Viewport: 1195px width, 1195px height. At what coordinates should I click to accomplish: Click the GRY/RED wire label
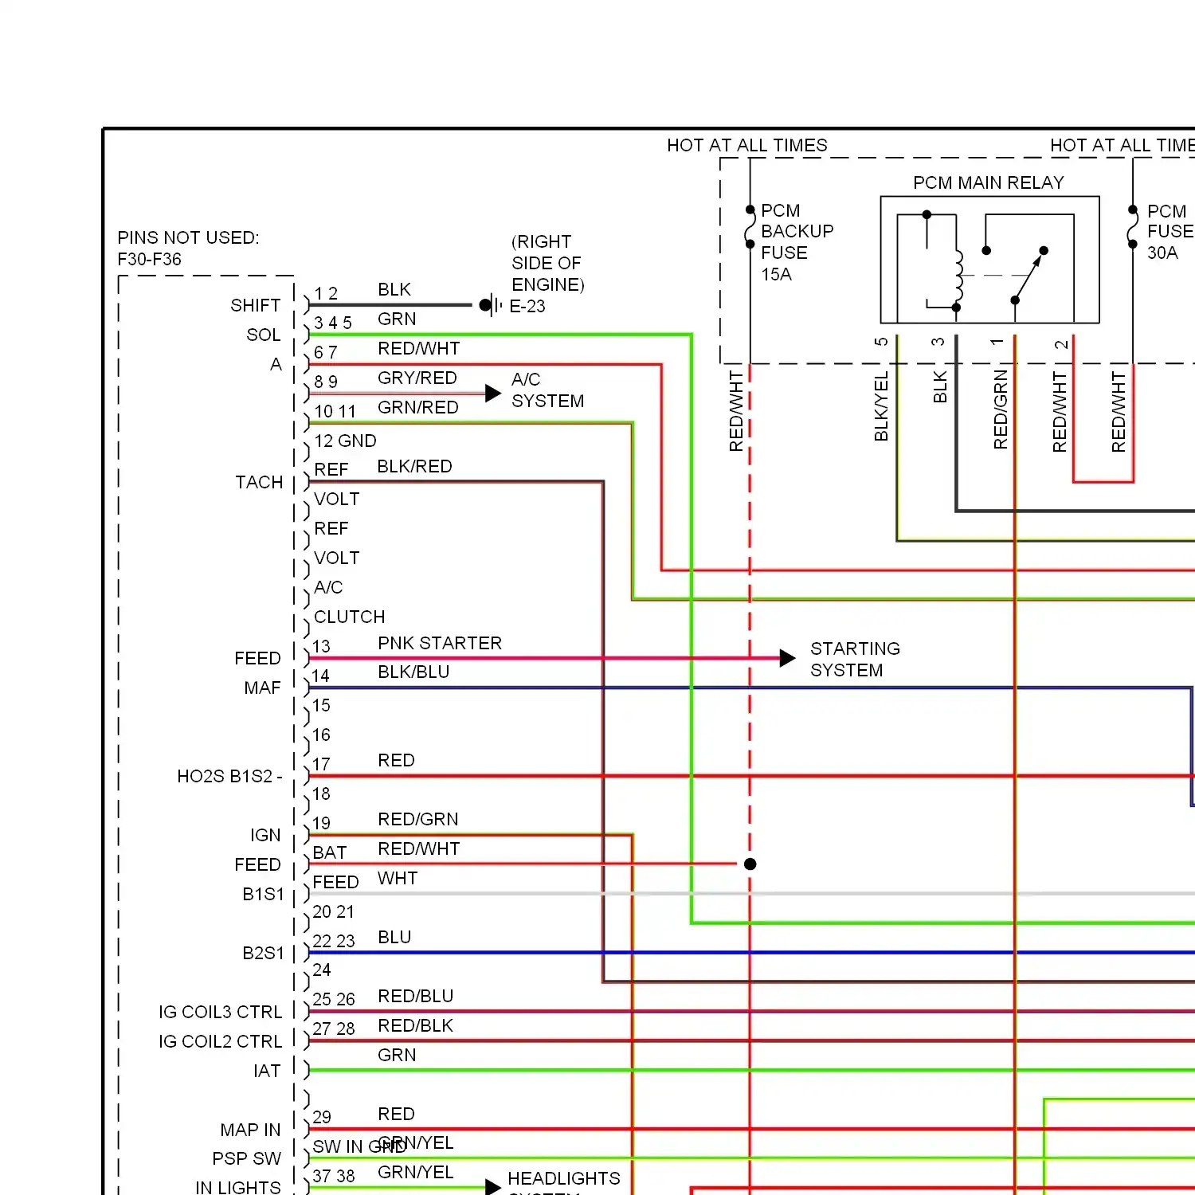(x=417, y=378)
